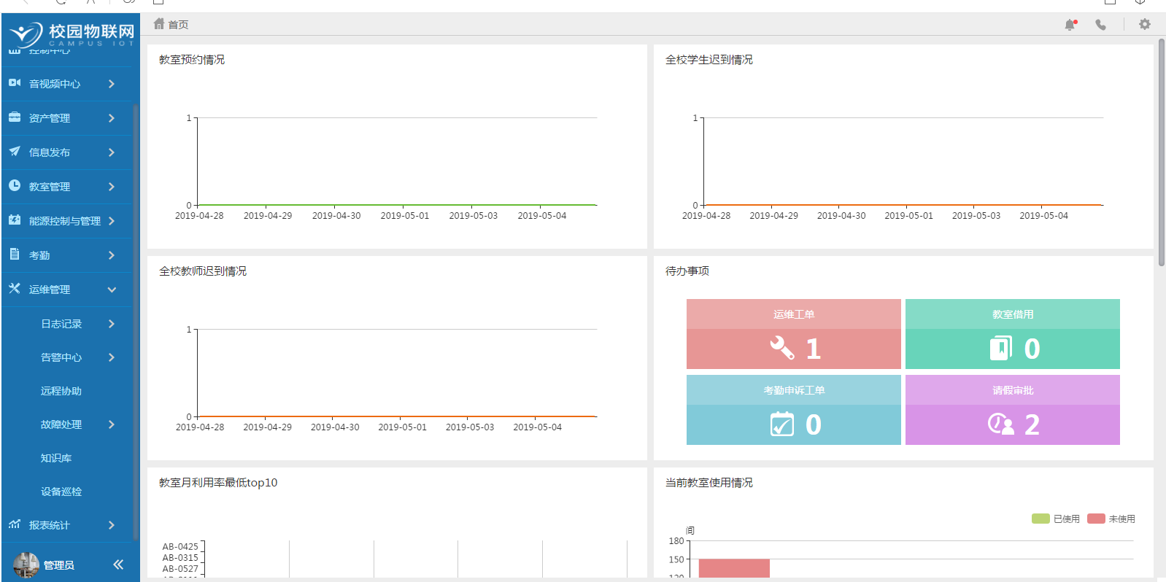This screenshot has width=1166, height=582.
Task: Click the administrator avatar picture
Action: pos(26,564)
